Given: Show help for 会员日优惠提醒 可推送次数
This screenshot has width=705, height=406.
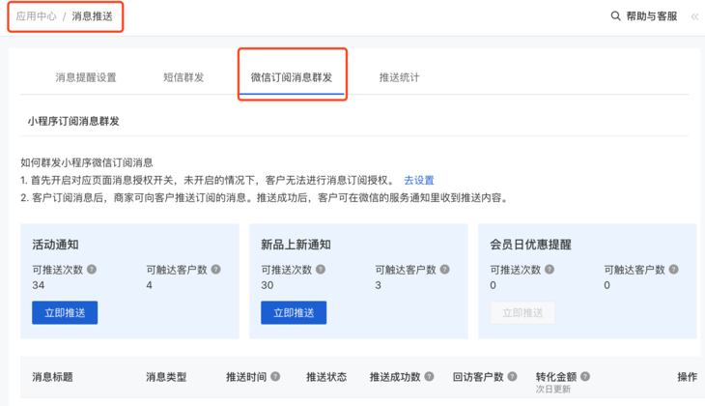Looking at the screenshot, I should point(550,269).
